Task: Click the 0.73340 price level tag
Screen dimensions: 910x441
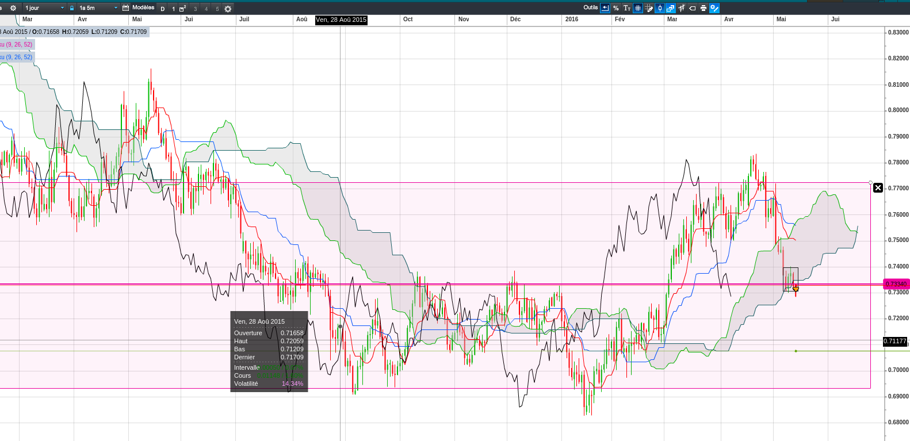Action: (896, 284)
